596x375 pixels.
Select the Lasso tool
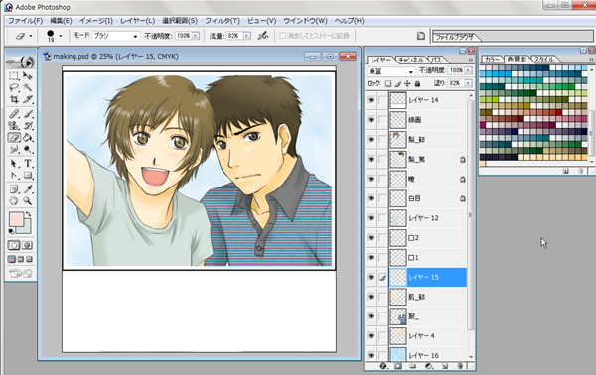pyautogui.click(x=14, y=88)
